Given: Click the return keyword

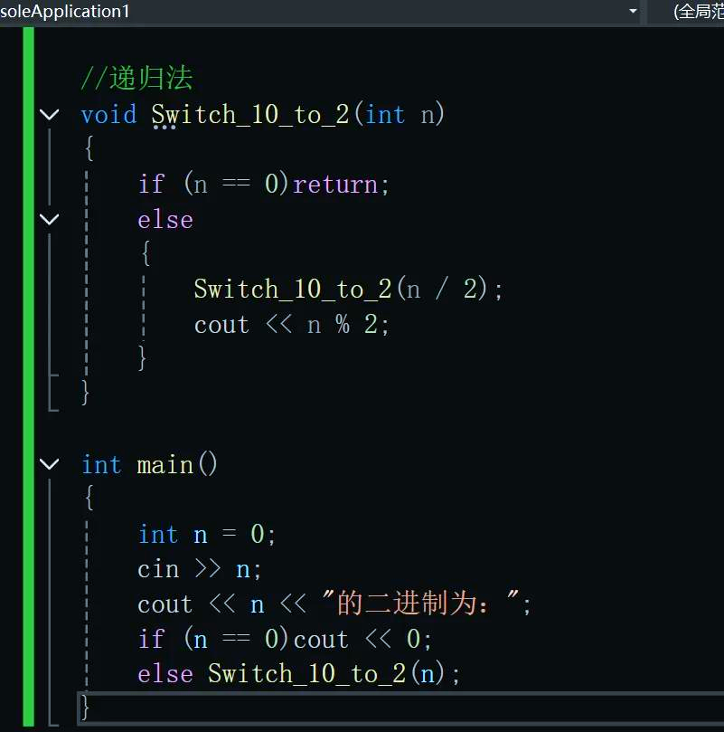Looking at the screenshot, I should coord(335,185).
